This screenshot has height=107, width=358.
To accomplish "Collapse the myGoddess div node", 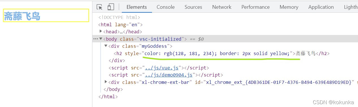I will [106, 46].
